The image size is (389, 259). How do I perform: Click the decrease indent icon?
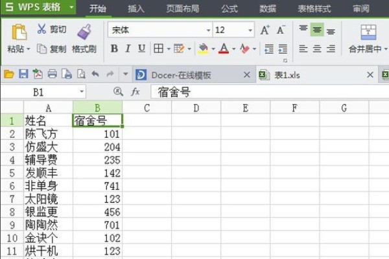(269, 49)
